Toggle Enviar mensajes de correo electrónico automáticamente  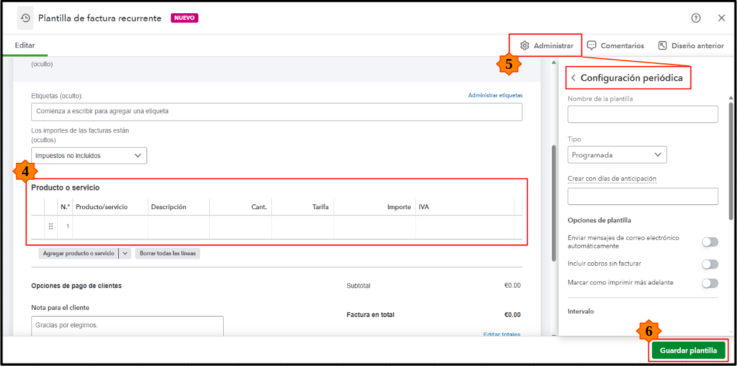tap(710, 242)
